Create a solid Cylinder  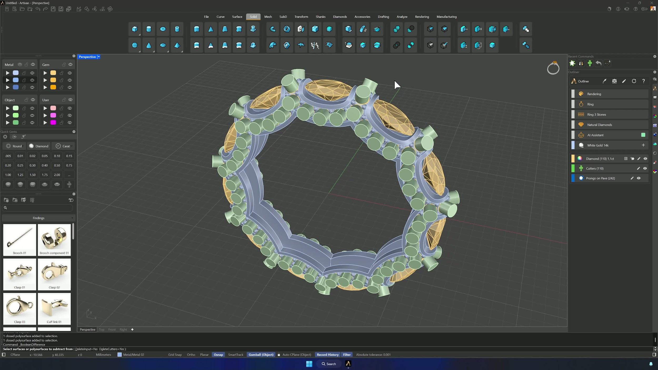click(x=149, y=29)
